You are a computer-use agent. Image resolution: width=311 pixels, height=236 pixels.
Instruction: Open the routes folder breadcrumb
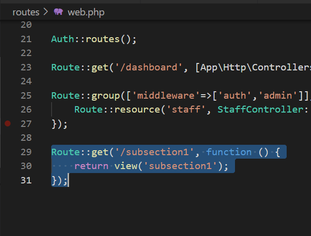pyautogui.click(x=26, y=12)
